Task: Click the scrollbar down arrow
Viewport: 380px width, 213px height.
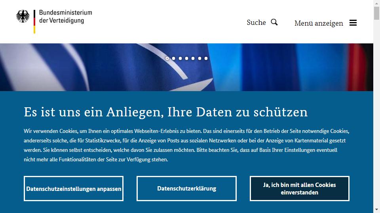Action: click(x=376, y=209)
